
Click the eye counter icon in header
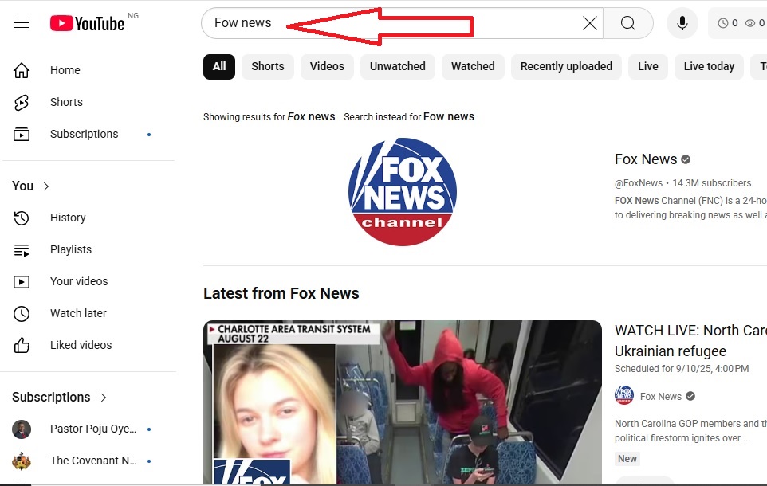coord(750,23)
